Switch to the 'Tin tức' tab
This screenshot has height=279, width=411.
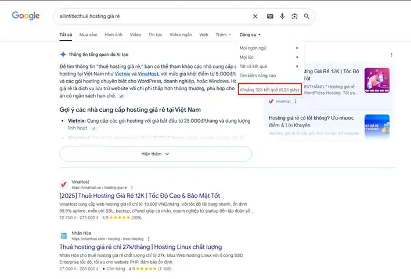coord(155,35)
